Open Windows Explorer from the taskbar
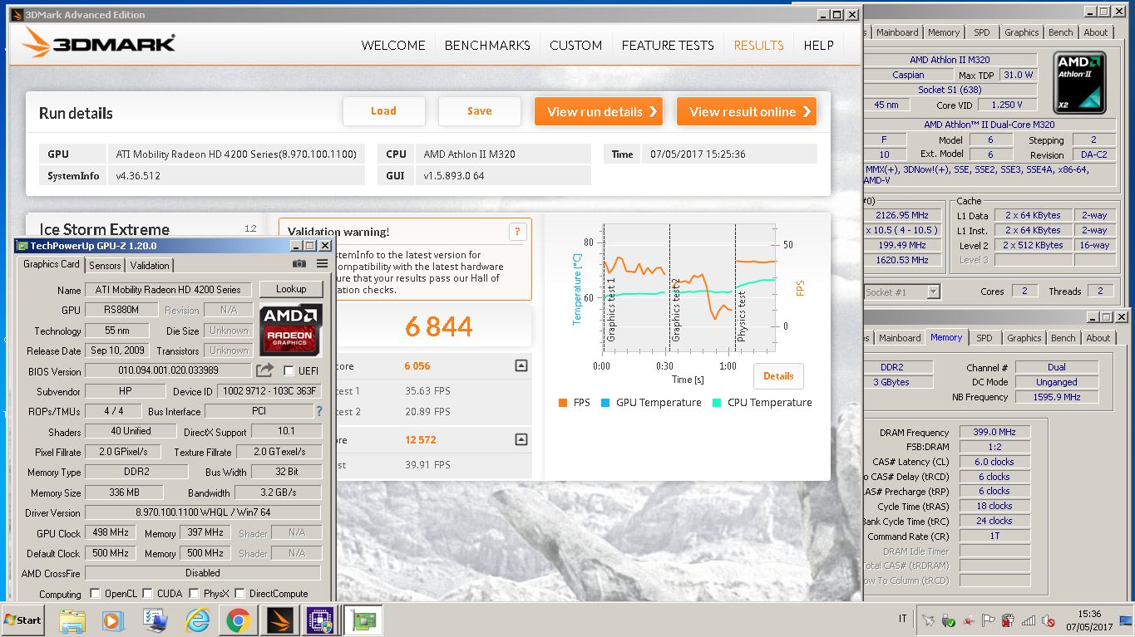1135x637 pixels. click(72, 620)
